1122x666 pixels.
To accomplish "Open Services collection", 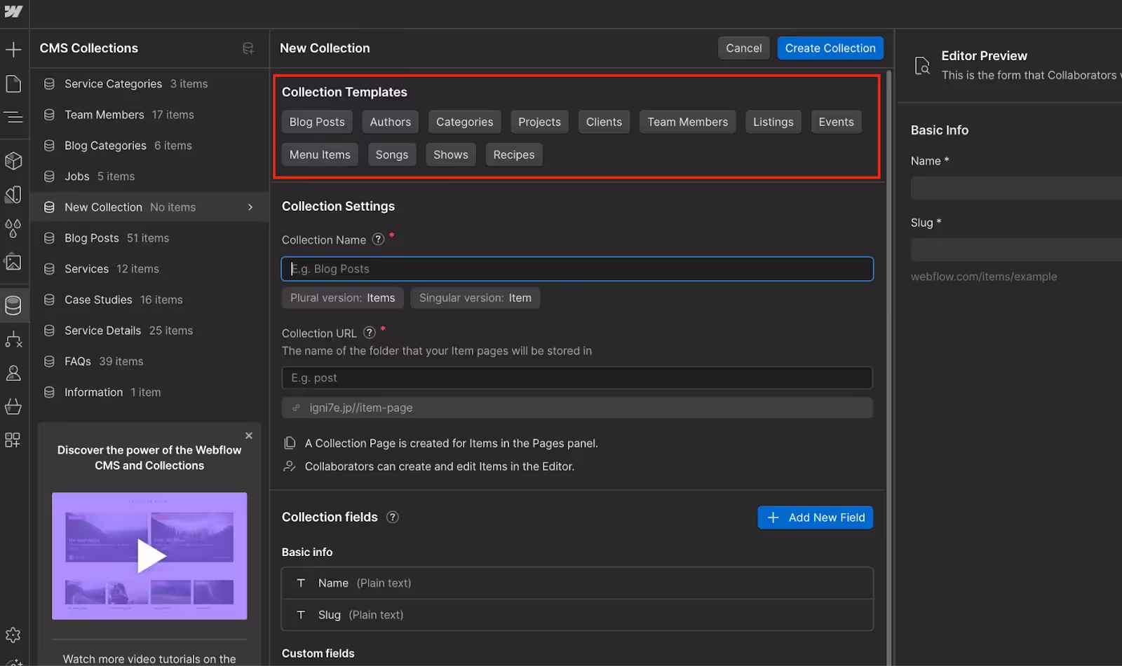I will click(149, 269).
